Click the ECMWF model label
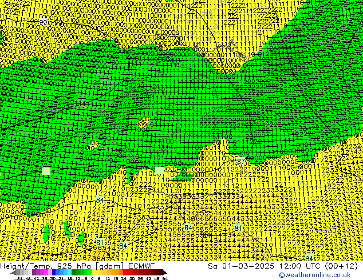The height and width of the screenshot is (280, 363). (x=141, y=266)
